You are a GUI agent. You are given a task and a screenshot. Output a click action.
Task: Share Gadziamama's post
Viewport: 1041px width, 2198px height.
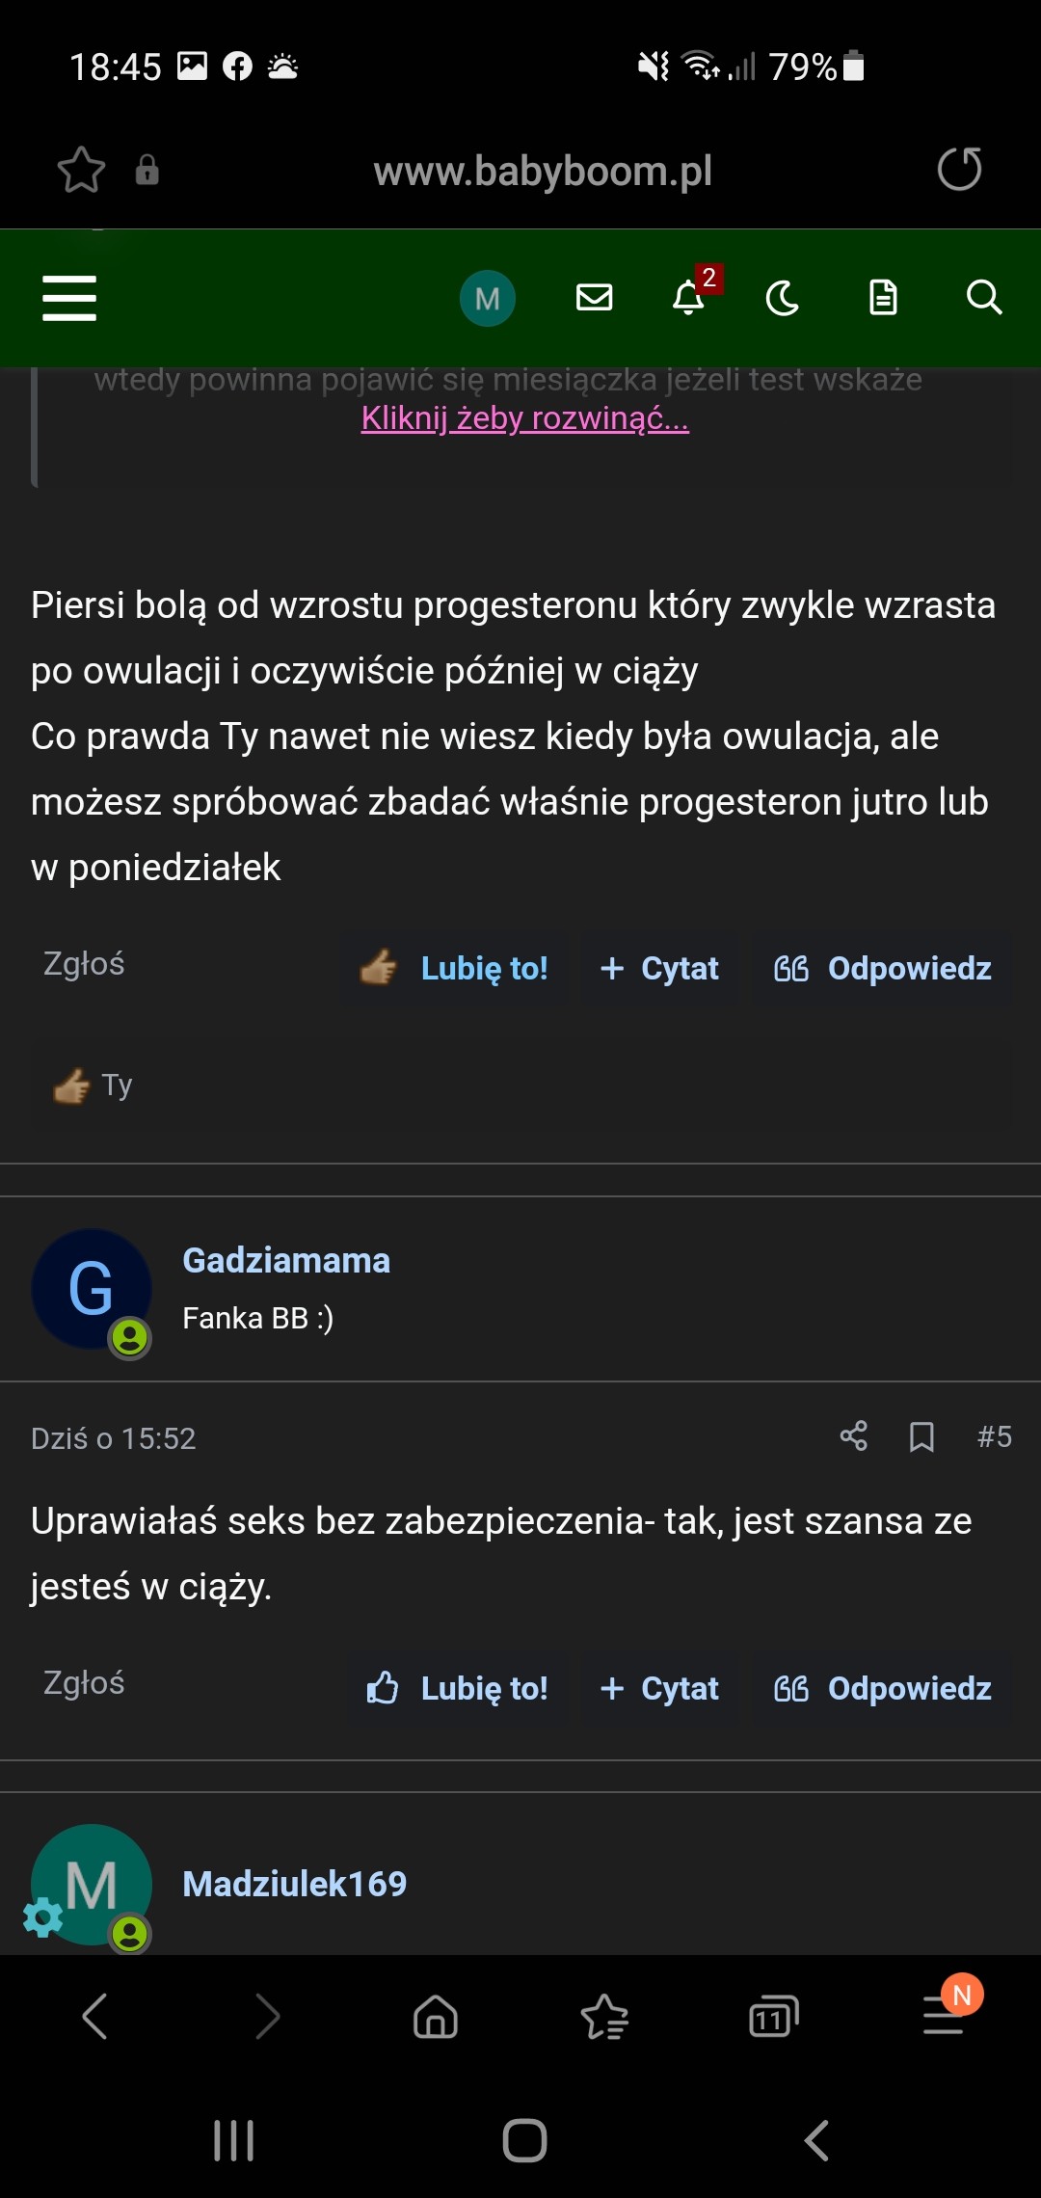point(853,1436)
